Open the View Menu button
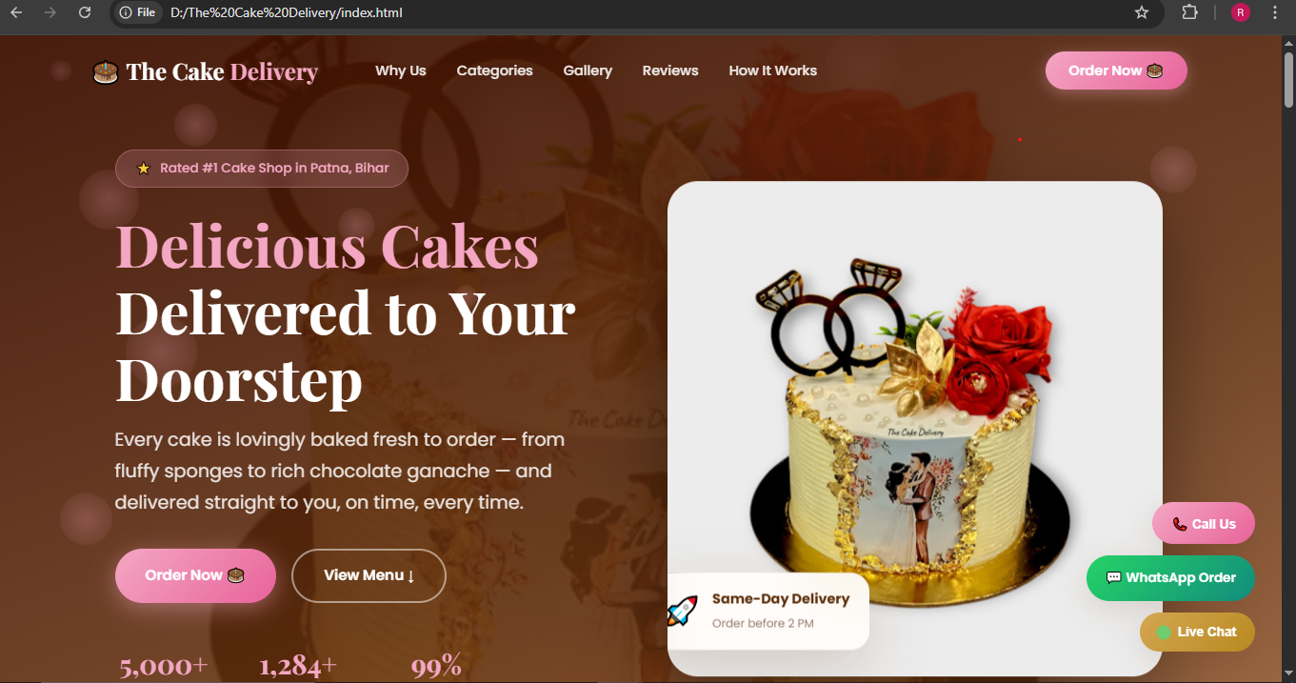Image resolution: width=1296 pixels, height=683 pixels. [369, 575]
